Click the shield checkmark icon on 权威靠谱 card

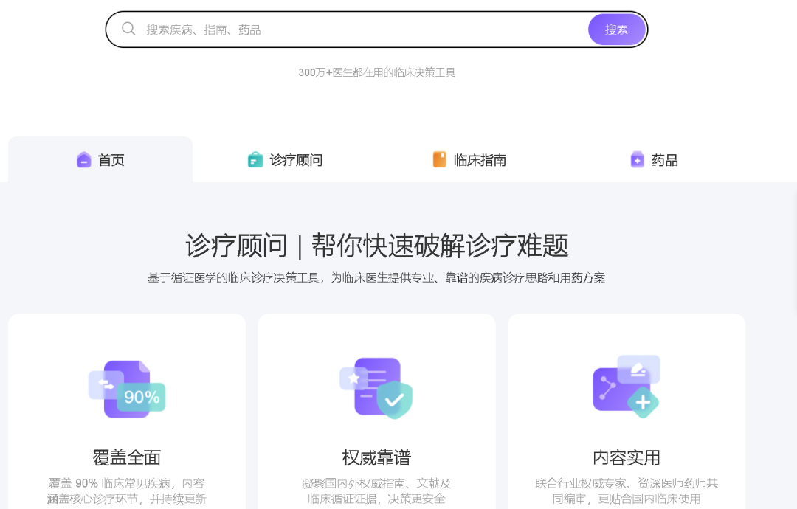tap(393, 401)
